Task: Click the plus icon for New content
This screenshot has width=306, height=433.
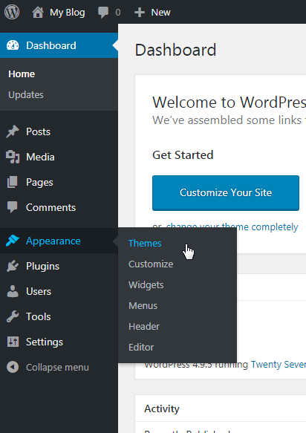Action: [140, 13]
